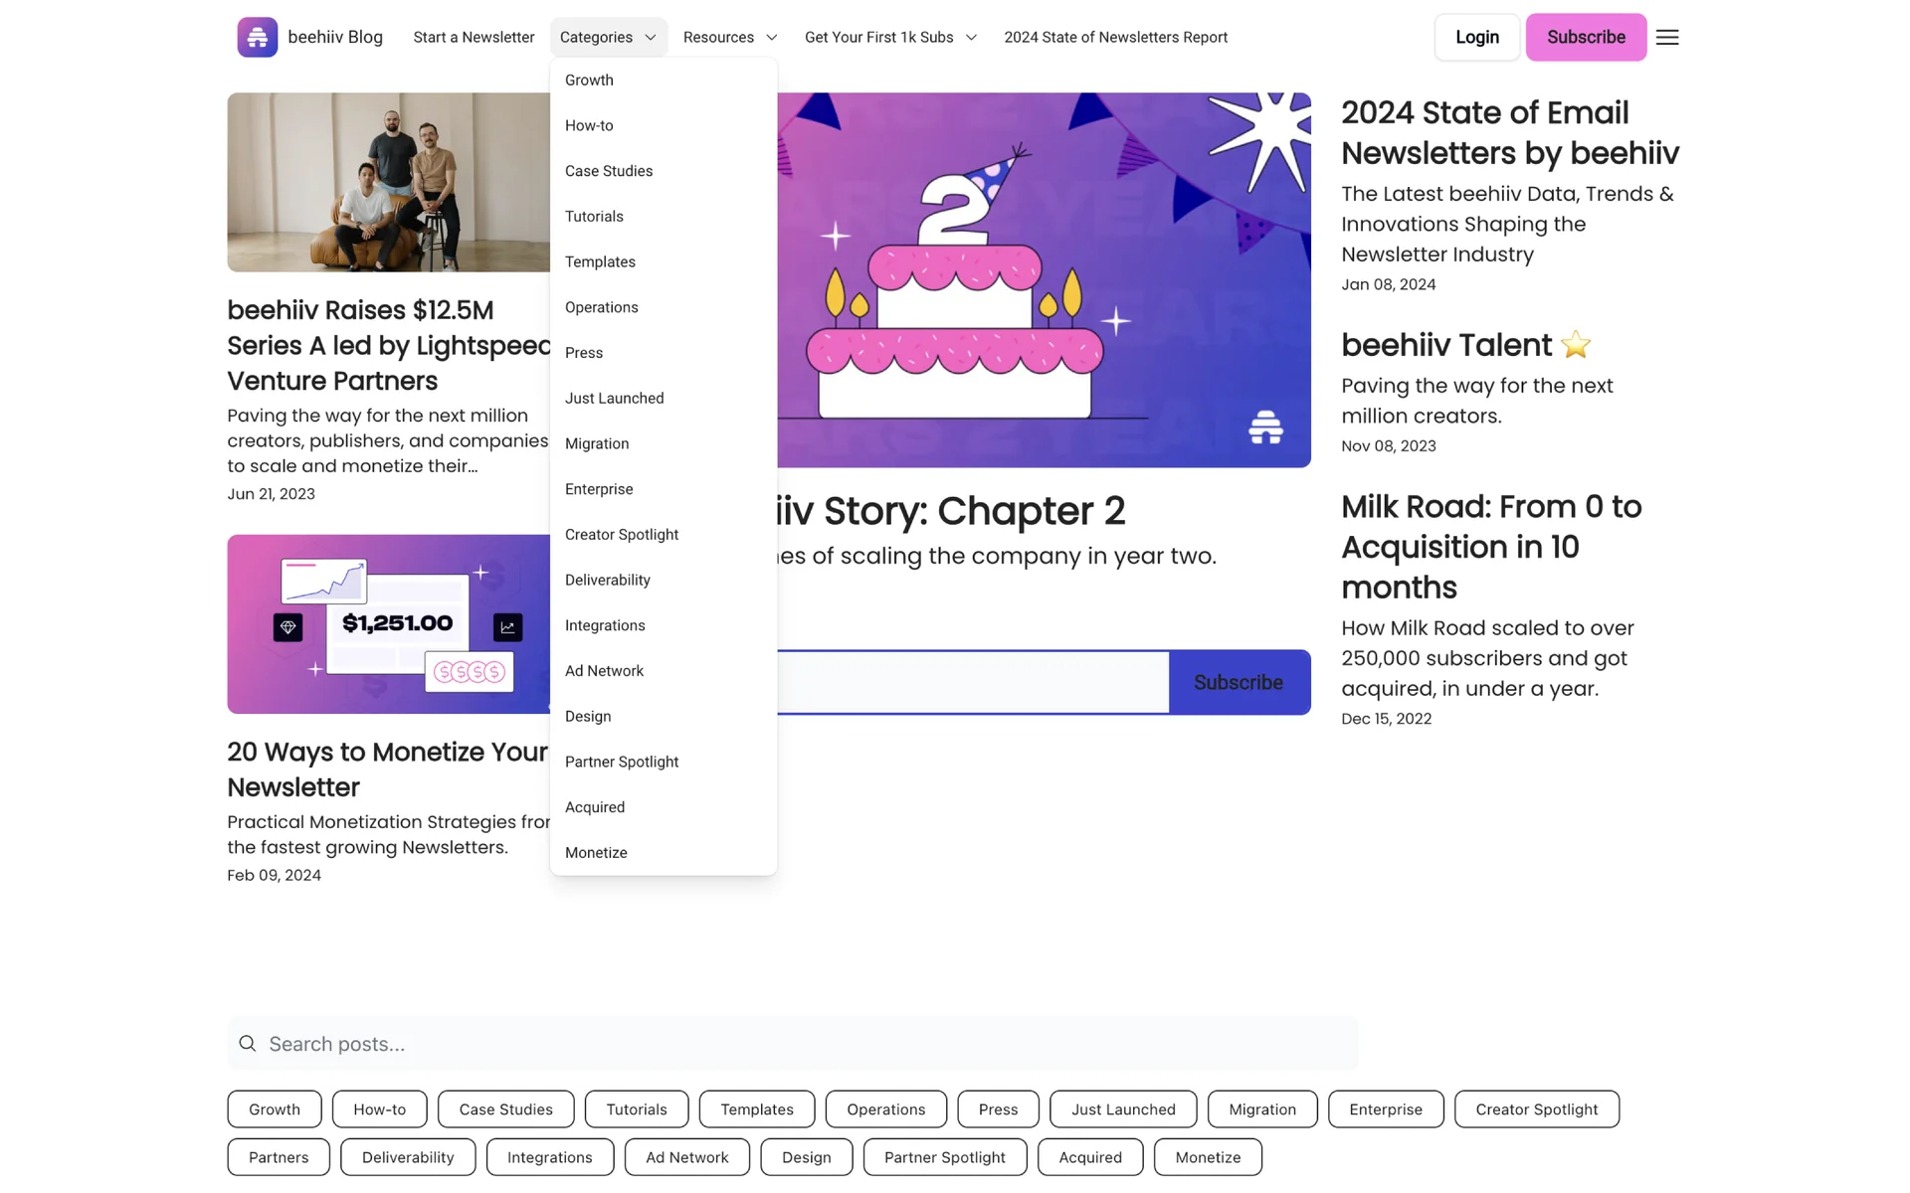Open Start a Newsletter link
1910x1193 pixels.
coord(474,37)
